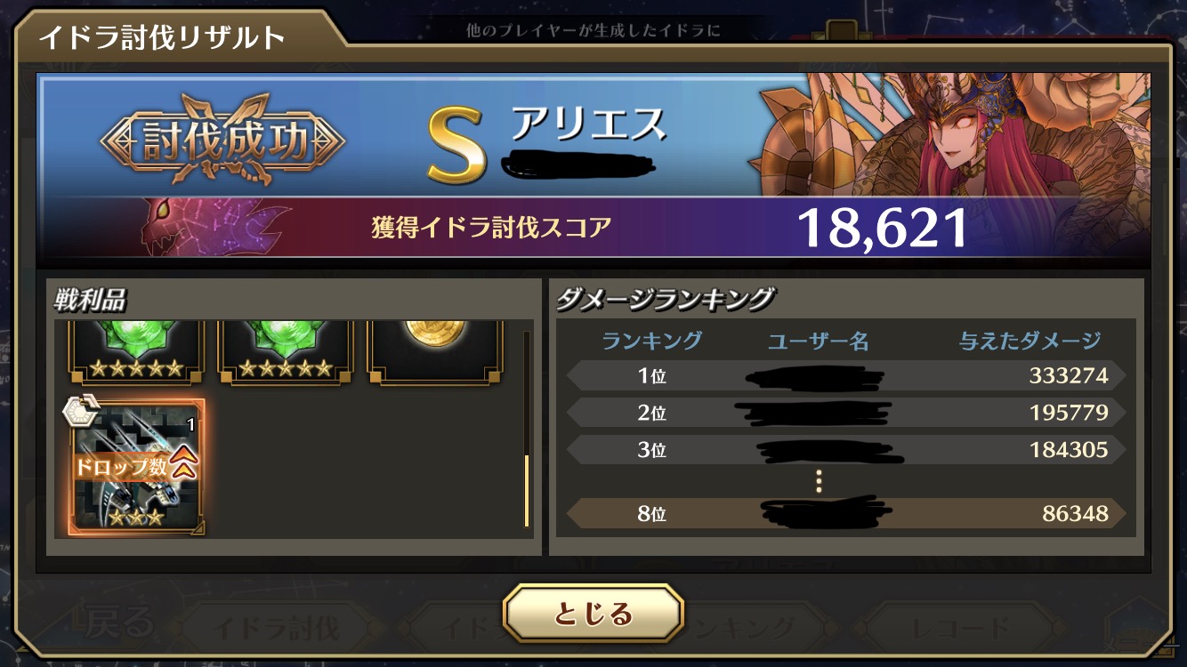Expand the ranking ellipsis dots
1187x667 pixels.
point(819,482)
